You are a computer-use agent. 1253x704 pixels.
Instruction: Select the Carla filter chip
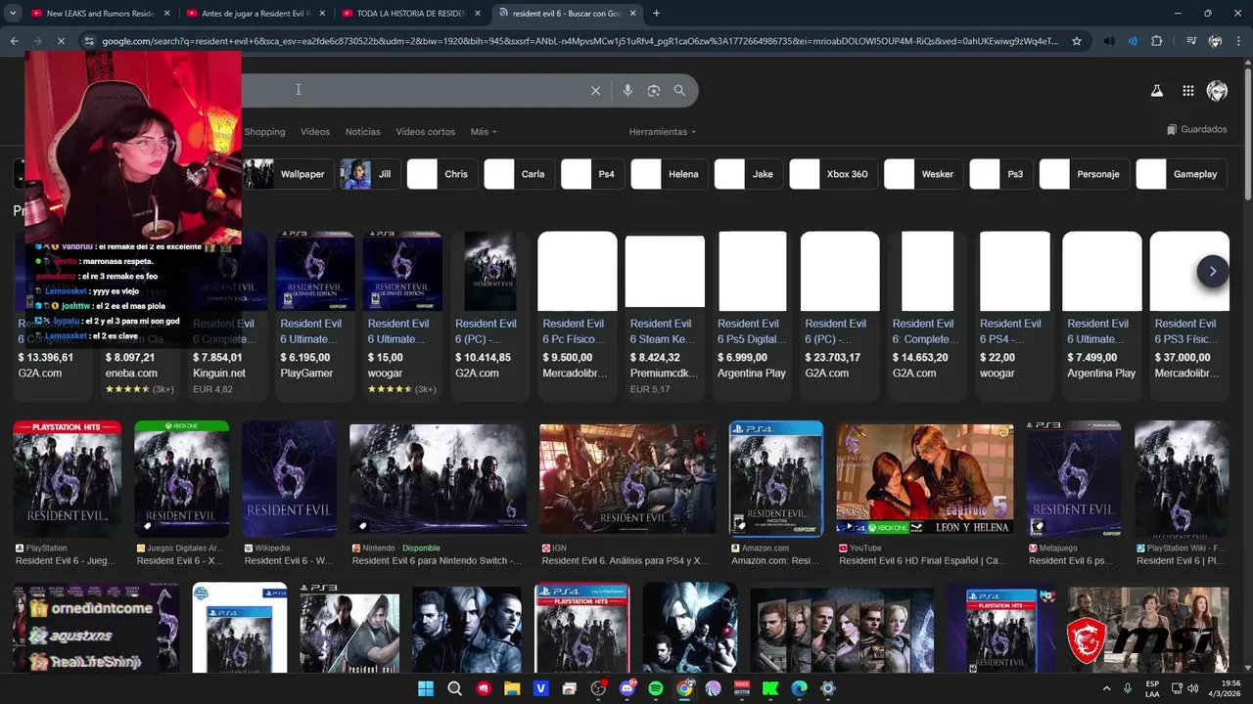(x=520, y=174)
